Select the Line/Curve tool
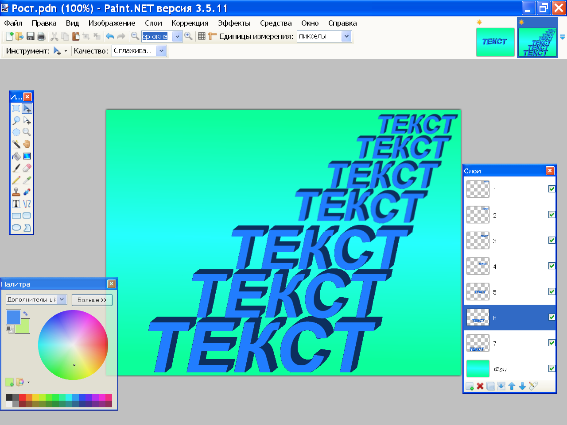 [x=27, y=204]
